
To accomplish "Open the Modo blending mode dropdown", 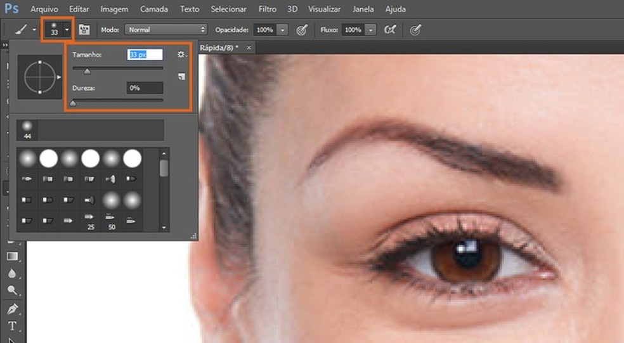I will point(166,30).
